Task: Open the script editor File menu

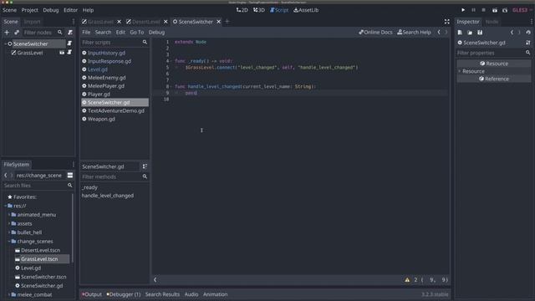Action: [x=86, y=32]
